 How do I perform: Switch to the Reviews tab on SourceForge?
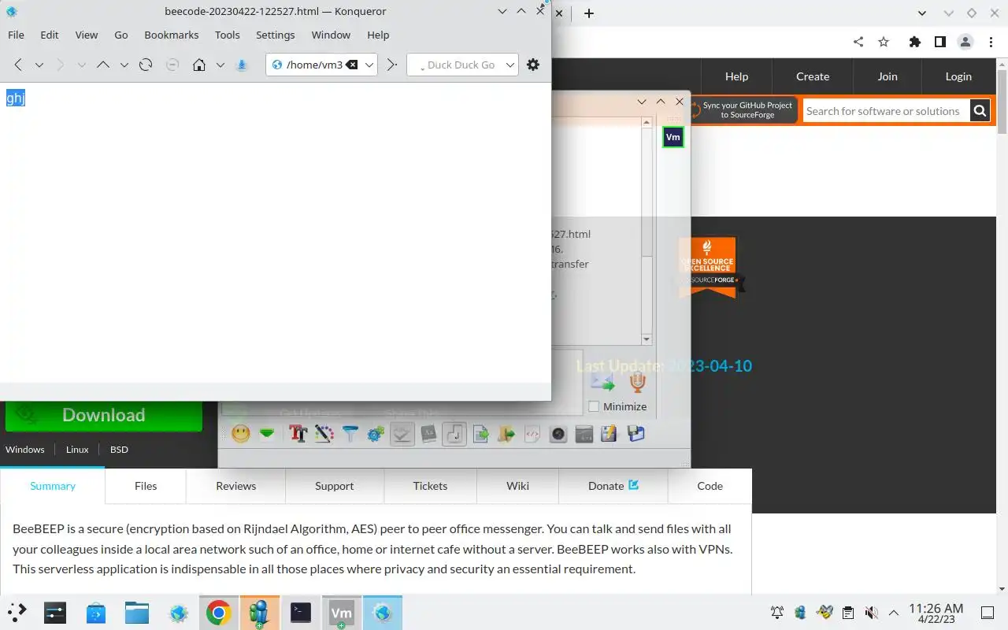tap(236, 486)
